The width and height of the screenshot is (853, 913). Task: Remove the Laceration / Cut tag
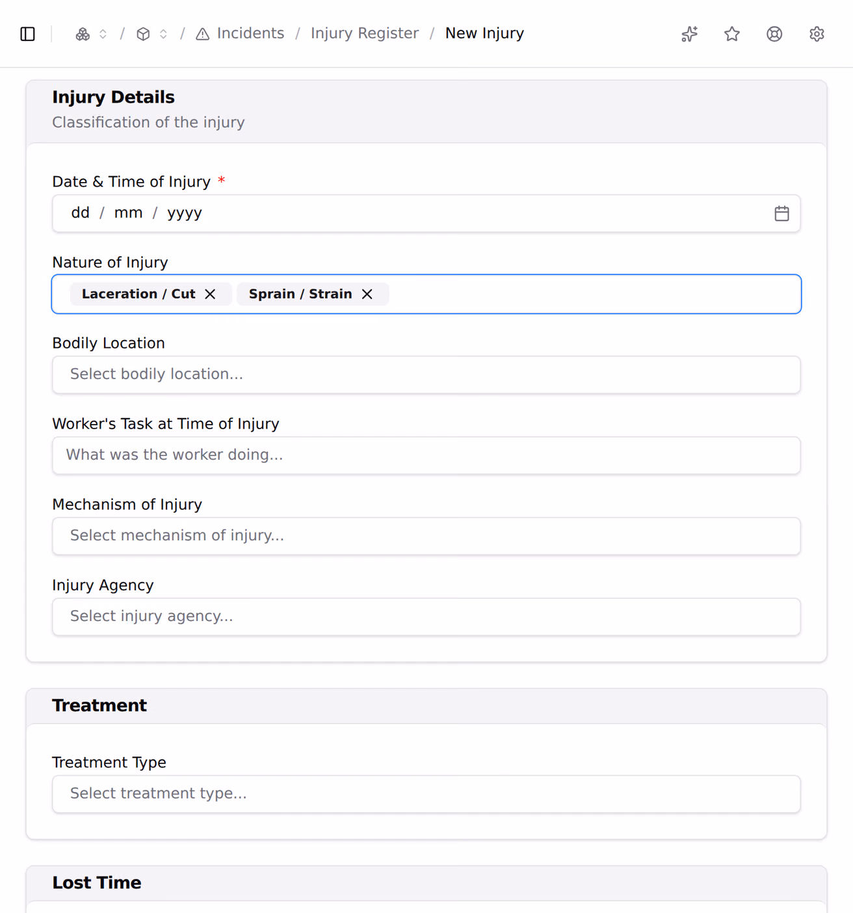click(210, 294)
